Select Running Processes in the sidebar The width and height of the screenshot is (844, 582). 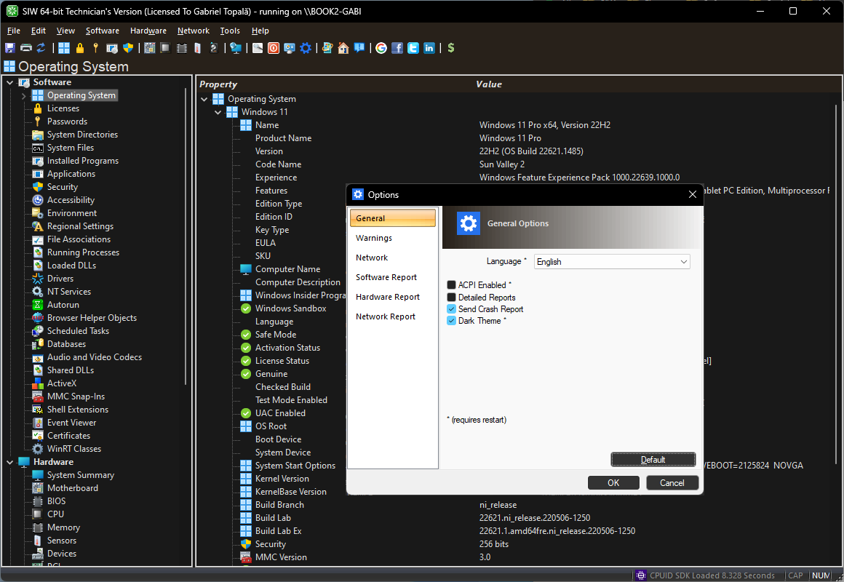[x=83, y=252]
